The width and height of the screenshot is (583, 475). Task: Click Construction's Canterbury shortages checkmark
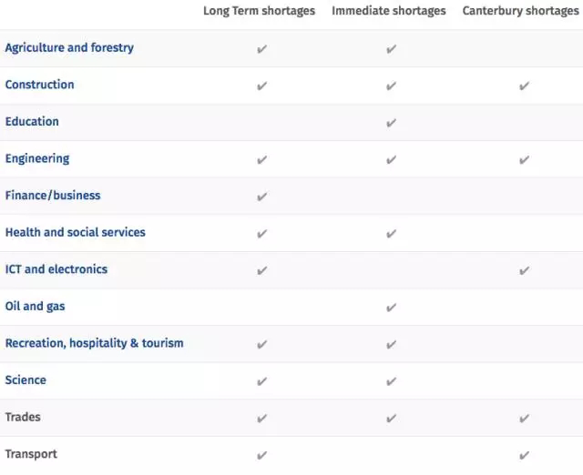(x=524, y=86)
